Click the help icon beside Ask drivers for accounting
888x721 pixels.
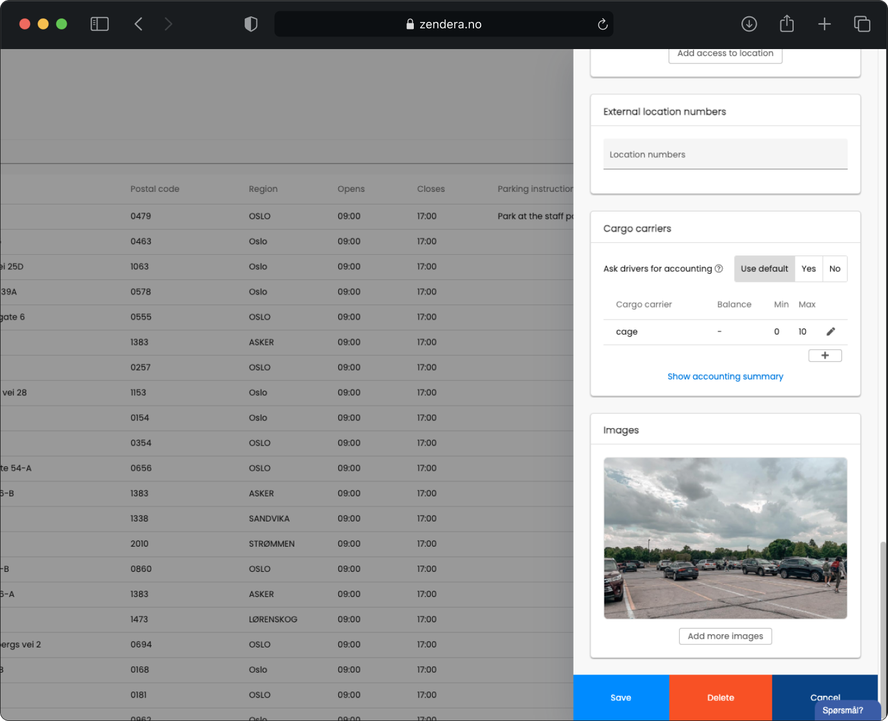pyautogui.click(x=719, y=269)
